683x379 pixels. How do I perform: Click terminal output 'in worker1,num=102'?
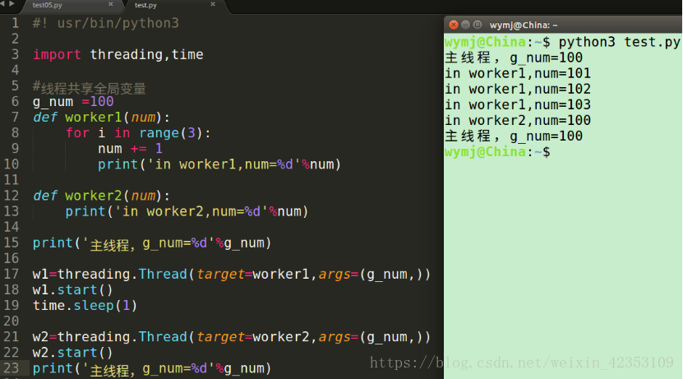click(518, 89)
